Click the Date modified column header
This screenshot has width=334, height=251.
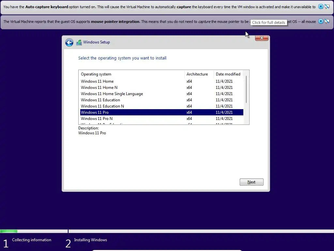228,74
